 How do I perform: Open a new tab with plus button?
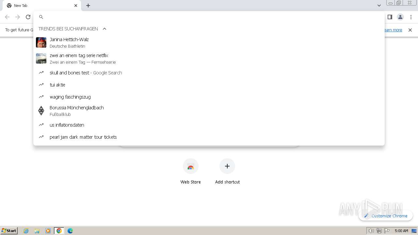(x=88, y=6)
